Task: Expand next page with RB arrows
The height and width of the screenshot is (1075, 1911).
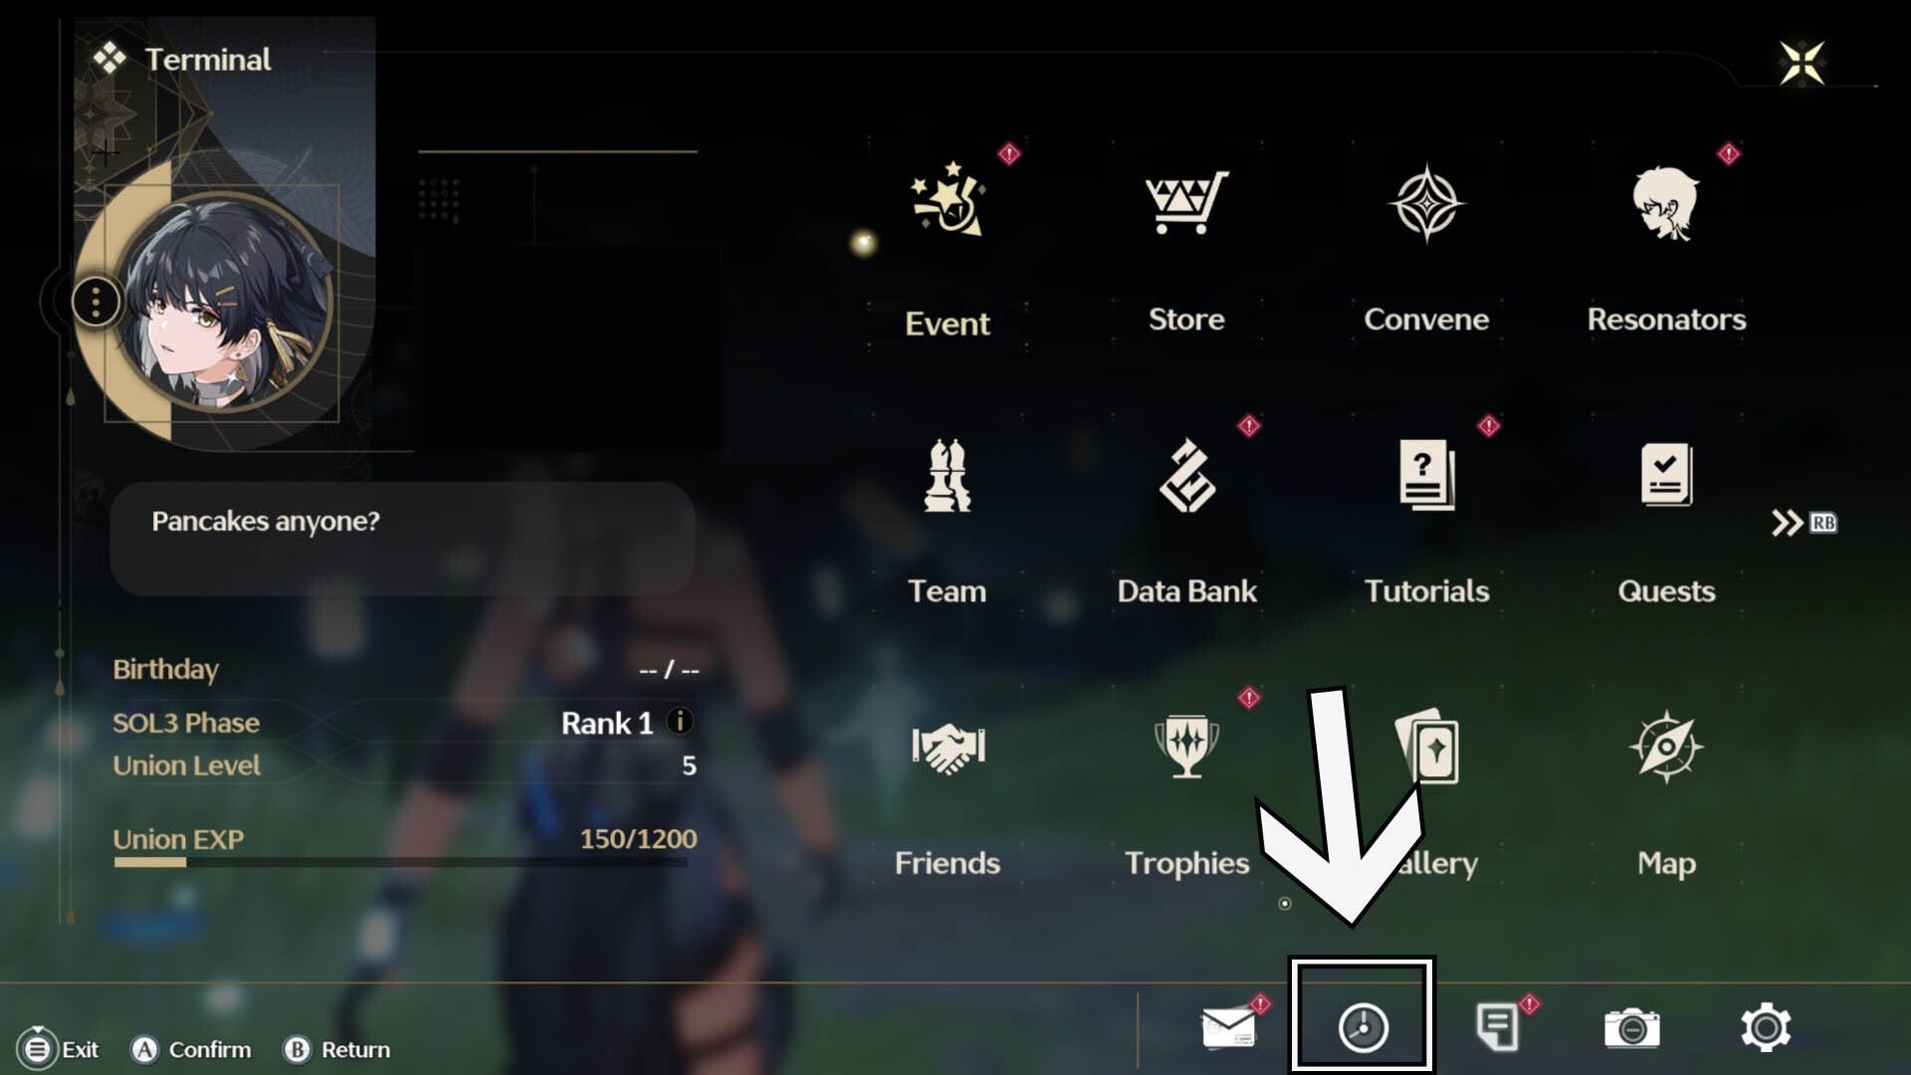Action: [1804, 523]
